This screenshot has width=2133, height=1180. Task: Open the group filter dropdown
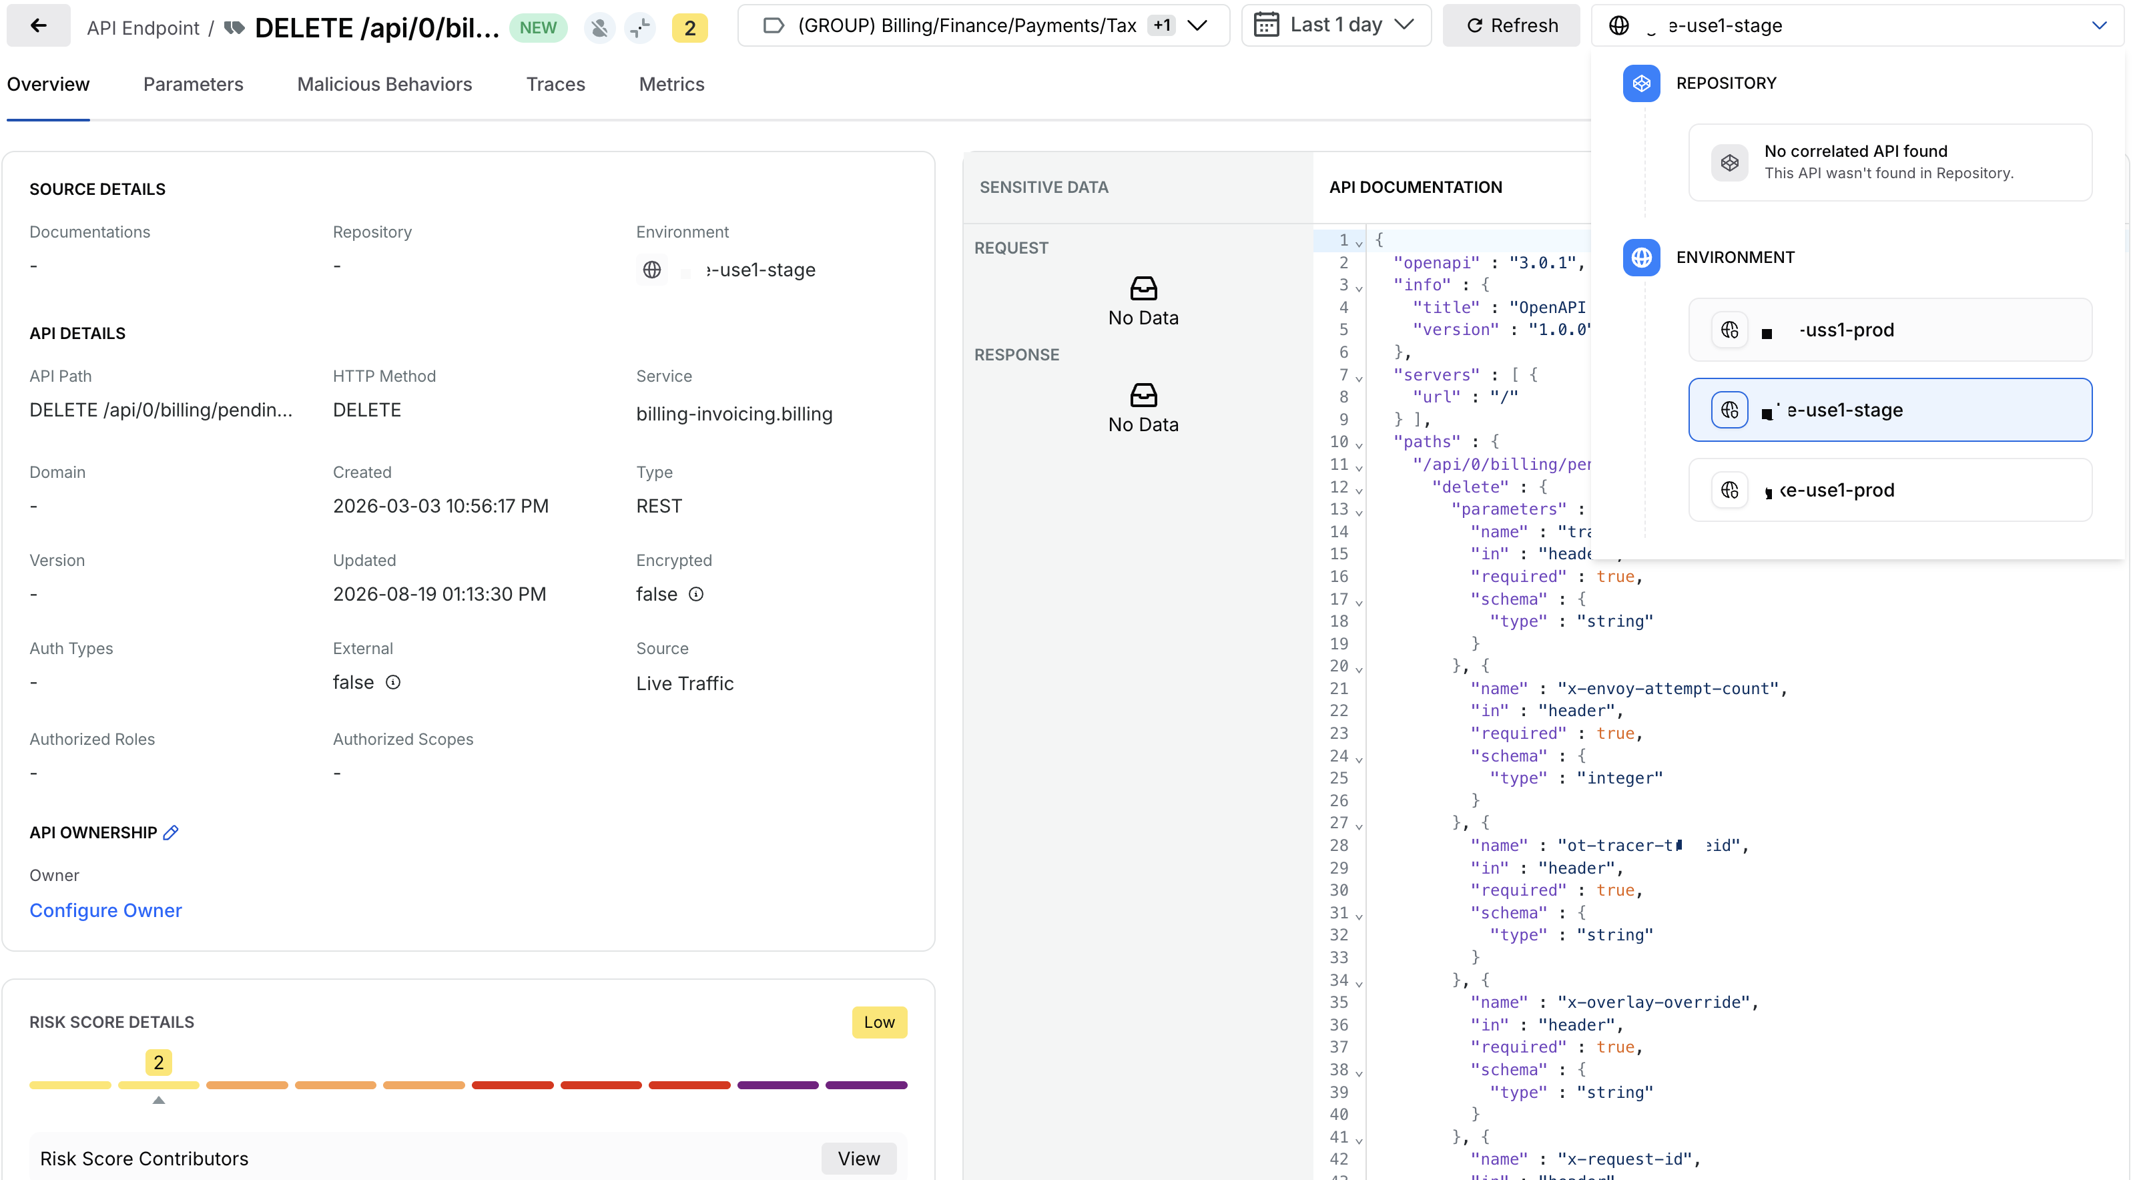coord(1197,25)
